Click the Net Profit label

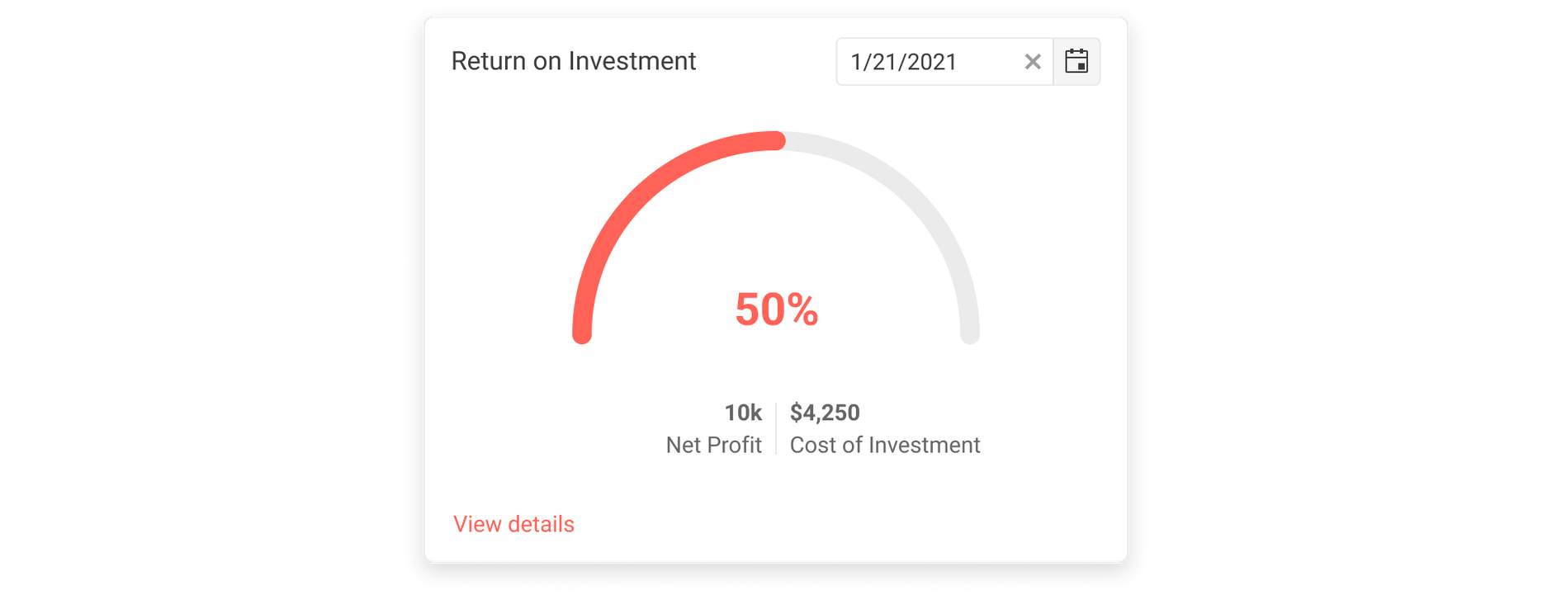coord(713,446)
